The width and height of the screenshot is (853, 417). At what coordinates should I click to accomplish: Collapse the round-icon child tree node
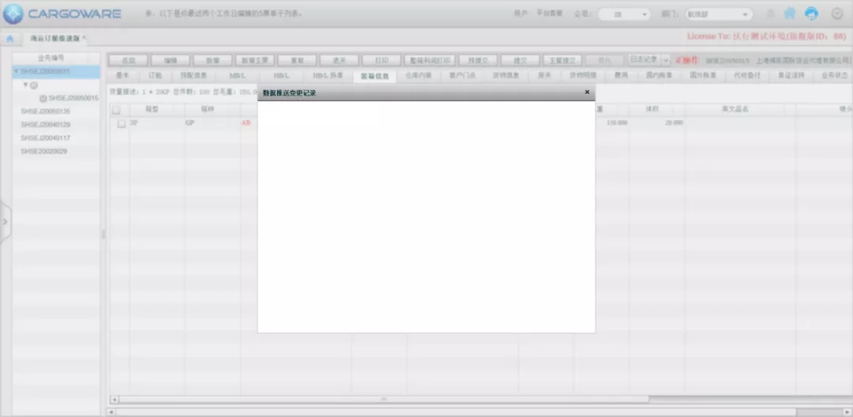point(25,85)
